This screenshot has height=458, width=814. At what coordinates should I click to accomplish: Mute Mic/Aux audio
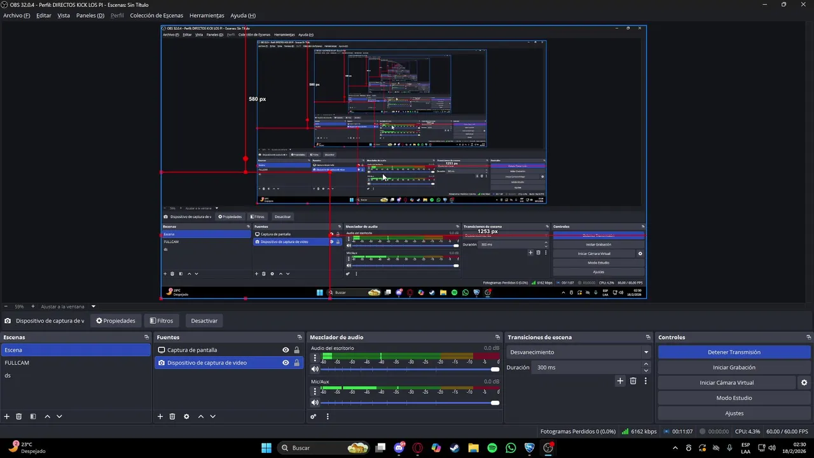point(315,403)
